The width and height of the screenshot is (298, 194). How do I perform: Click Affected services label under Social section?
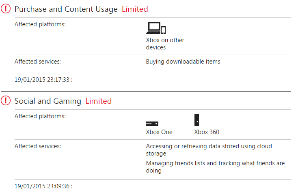pyautogui.click(x=38, y=146)
